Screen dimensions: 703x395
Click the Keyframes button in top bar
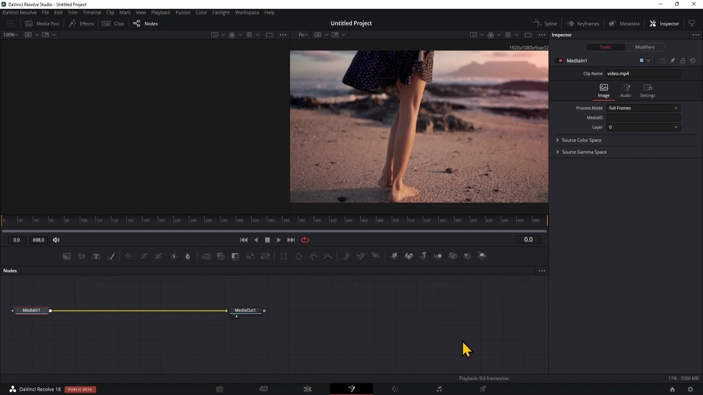pos(584,23)
